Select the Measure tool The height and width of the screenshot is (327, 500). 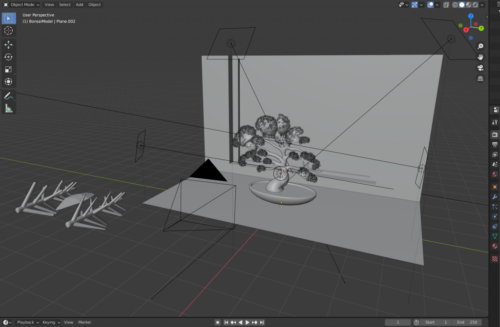click(9, 109)
